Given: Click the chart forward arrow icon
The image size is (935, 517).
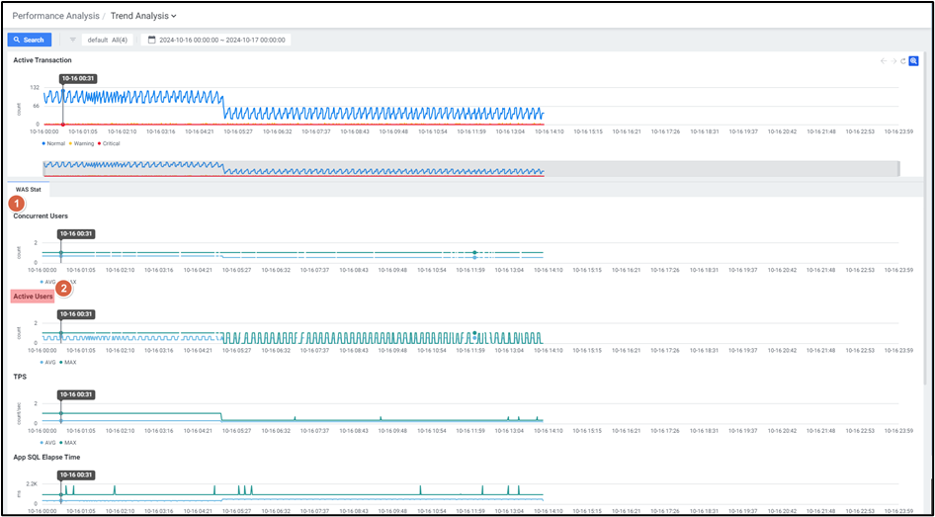Looking at the screenshot, I should 893,61.
